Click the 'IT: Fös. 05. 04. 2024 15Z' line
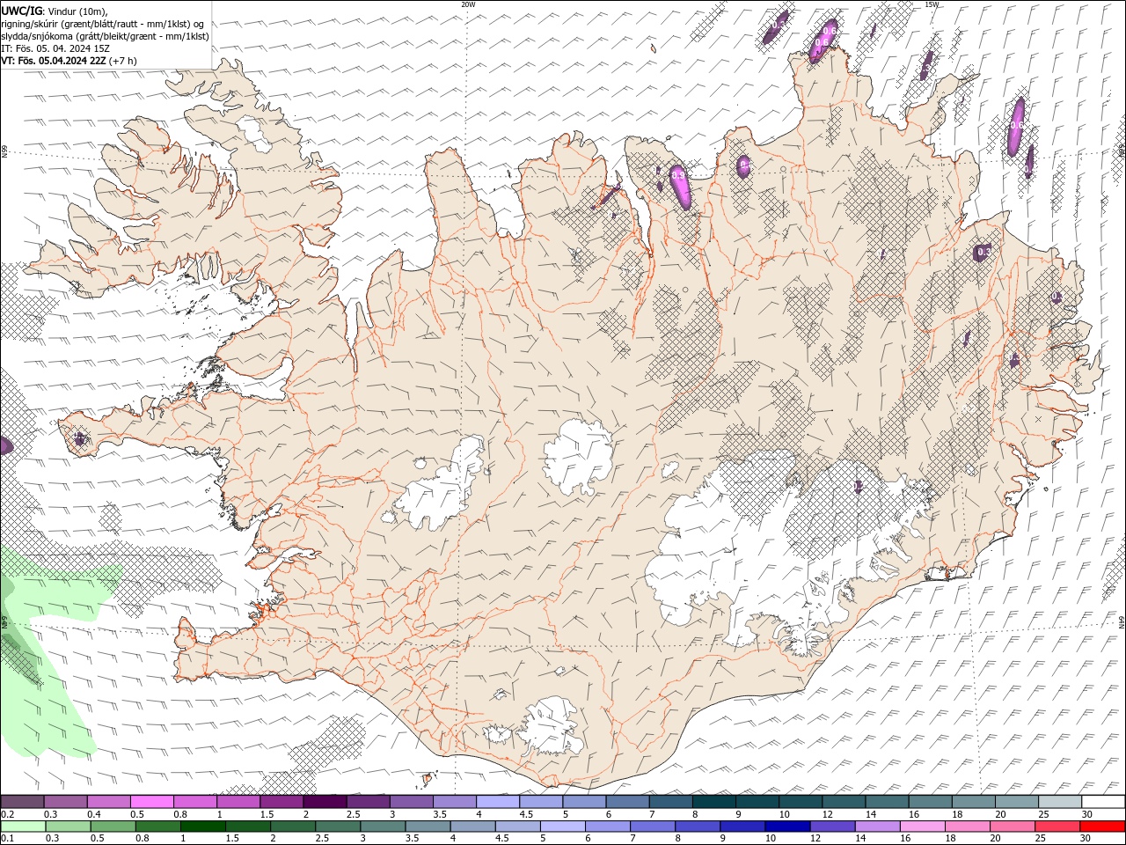 coord(55,48)
